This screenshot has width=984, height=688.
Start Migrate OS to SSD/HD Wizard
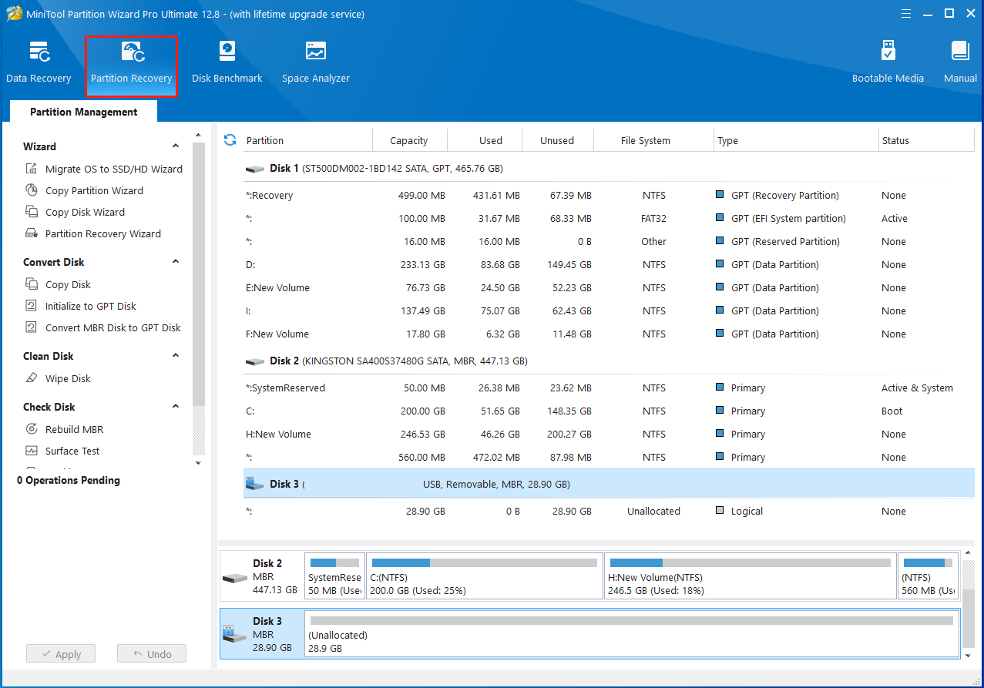point(104,169)
